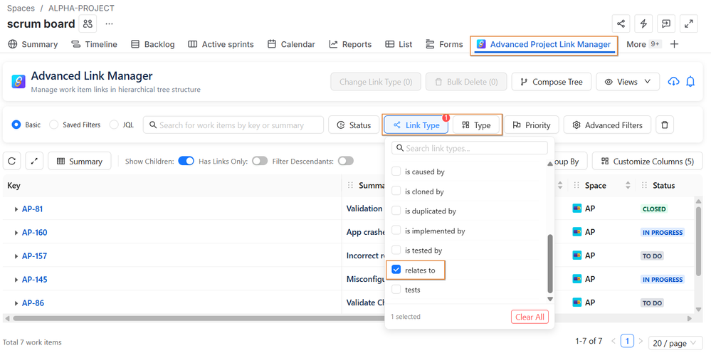Click the Search link types field
Image resolution: width=711 pixels, height=358 pixels.
pyautogui.click(x=470, y=148)
